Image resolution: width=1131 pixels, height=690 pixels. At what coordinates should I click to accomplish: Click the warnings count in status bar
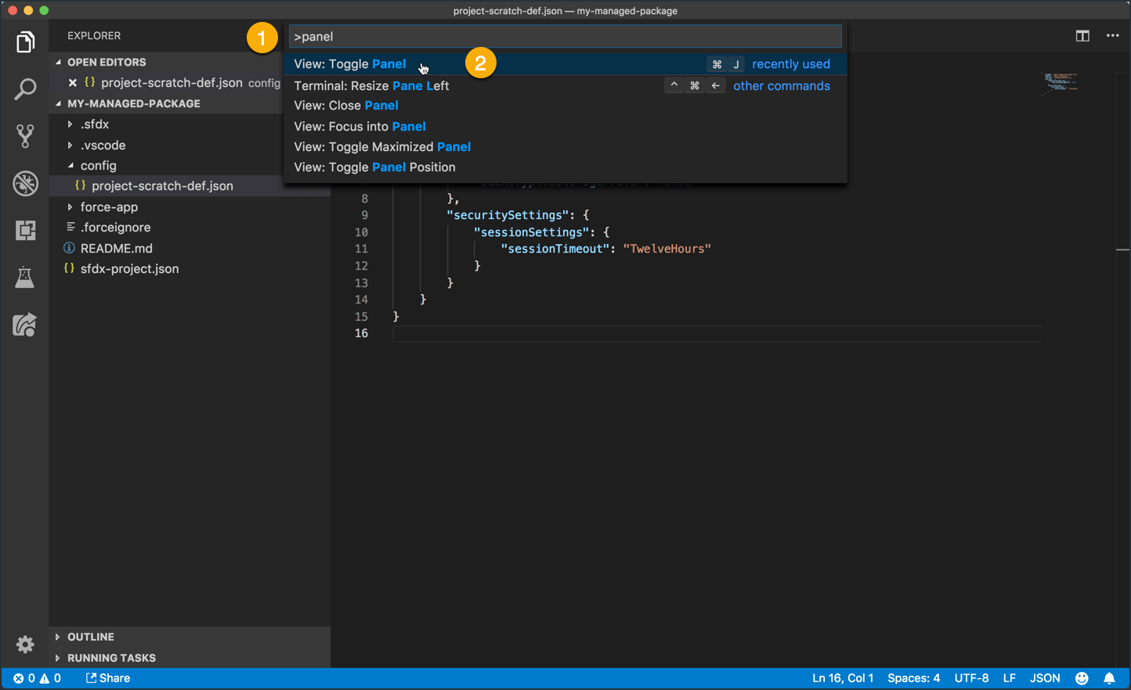(x=51, y=678)
